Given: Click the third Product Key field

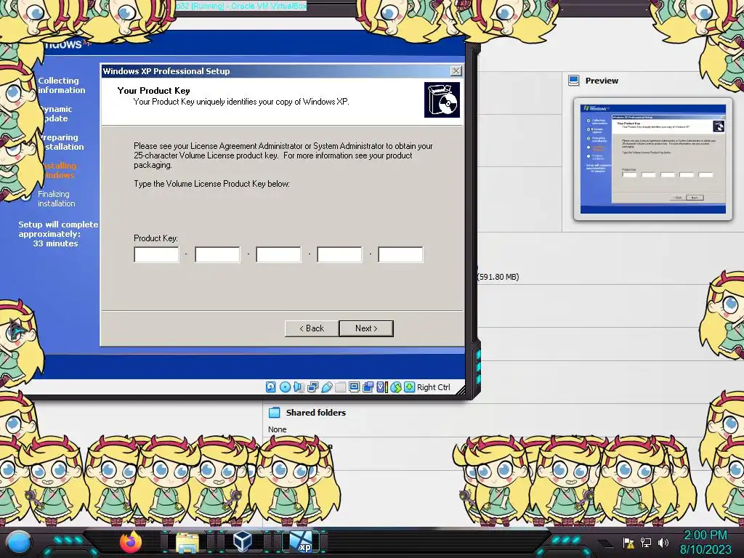Looking at the screenshot, I should pyautogui.click(x=278, y=254).
